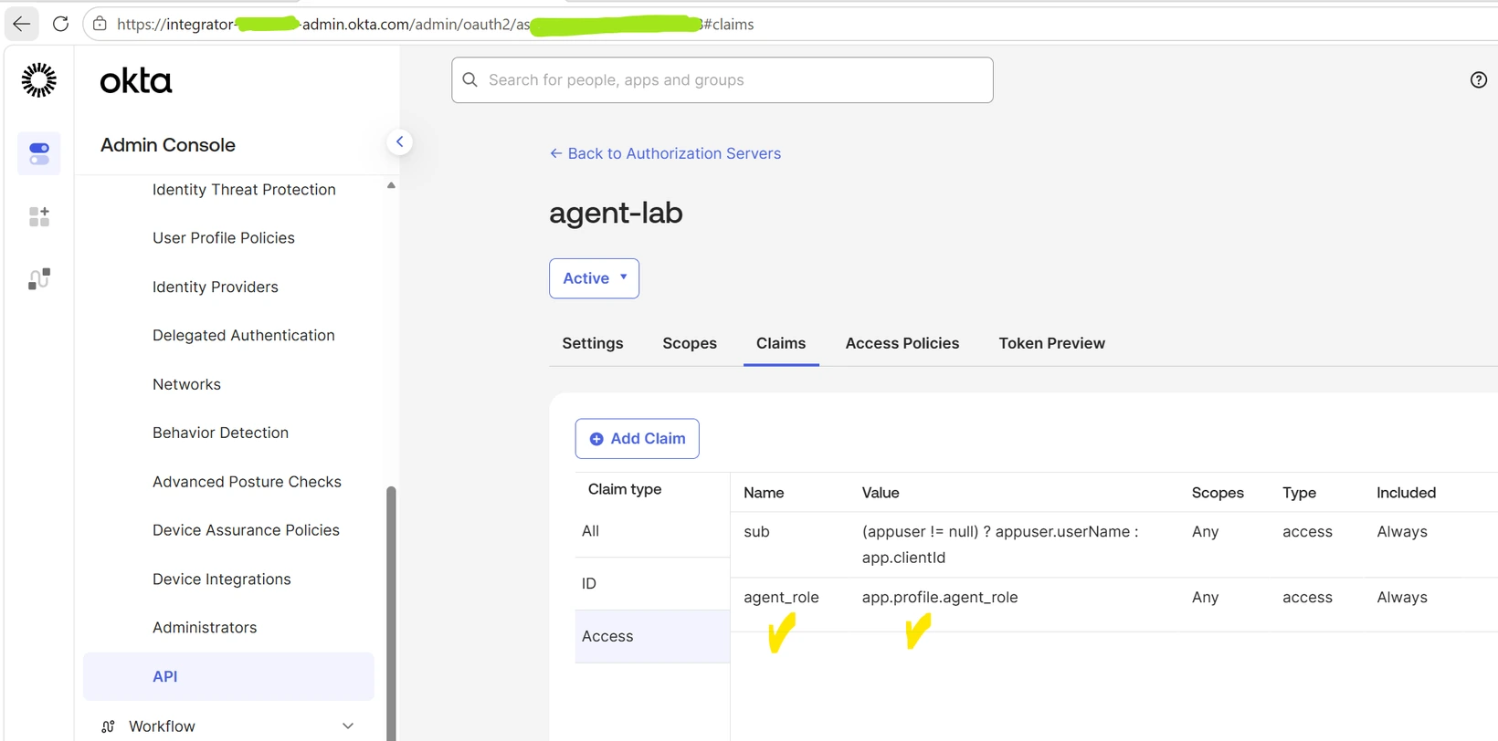
Task: Open User Profile Policies in the sidebar
Action: point(224,238)
